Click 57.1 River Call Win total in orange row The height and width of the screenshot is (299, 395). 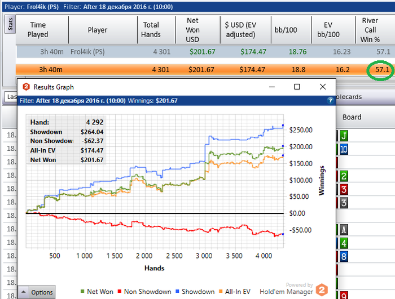coord(382,70)
